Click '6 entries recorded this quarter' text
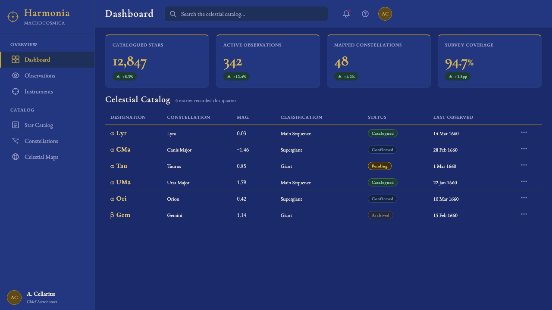Image resolution: width=552 pixels, height=310 pixels. (x=206, y=101)
